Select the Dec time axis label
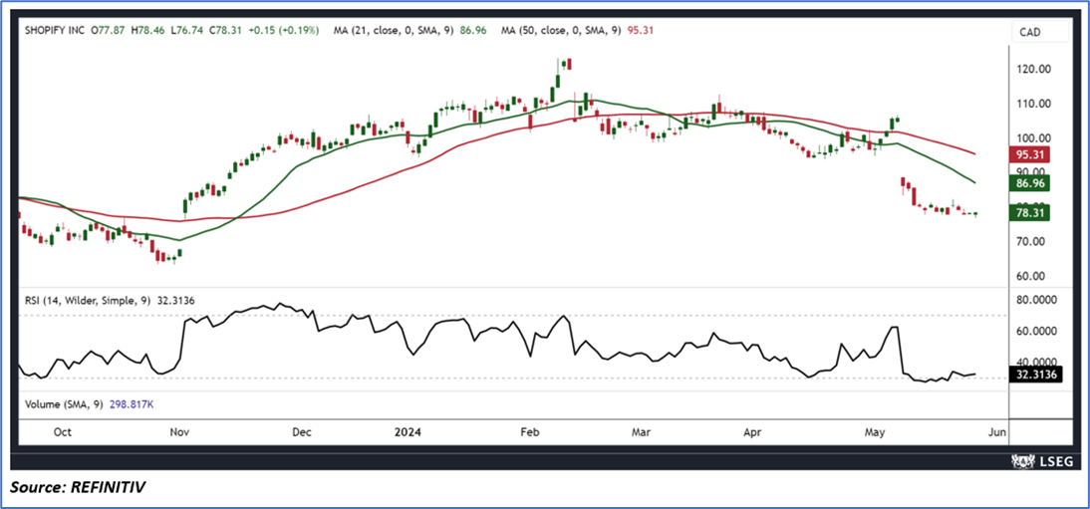 (301, 432)
